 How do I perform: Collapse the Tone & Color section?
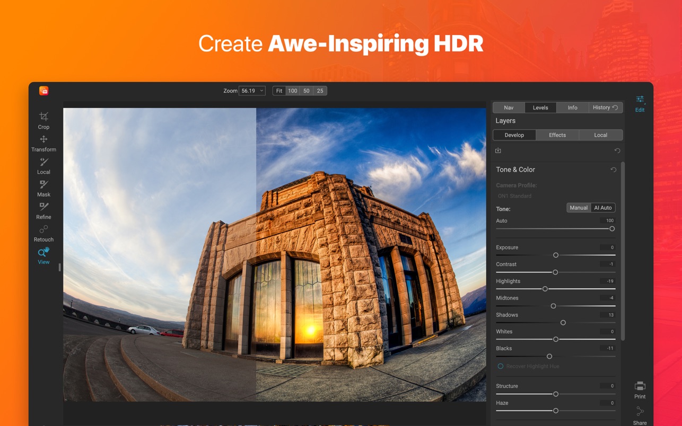(515, 170)
